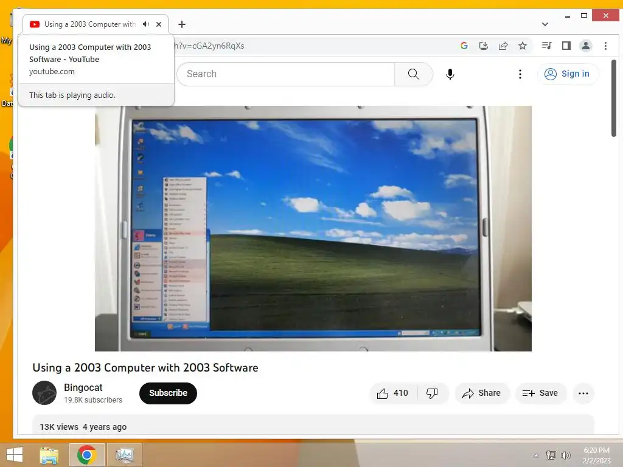Click the video title text
The width and height of the screenshot is (623, 467).
click(145, 368)
